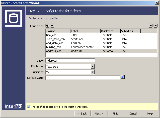Screen dimensions: 160x118
Task: Click the Column header in fields table
Action: pyautogui.click(x=58, y=31)
